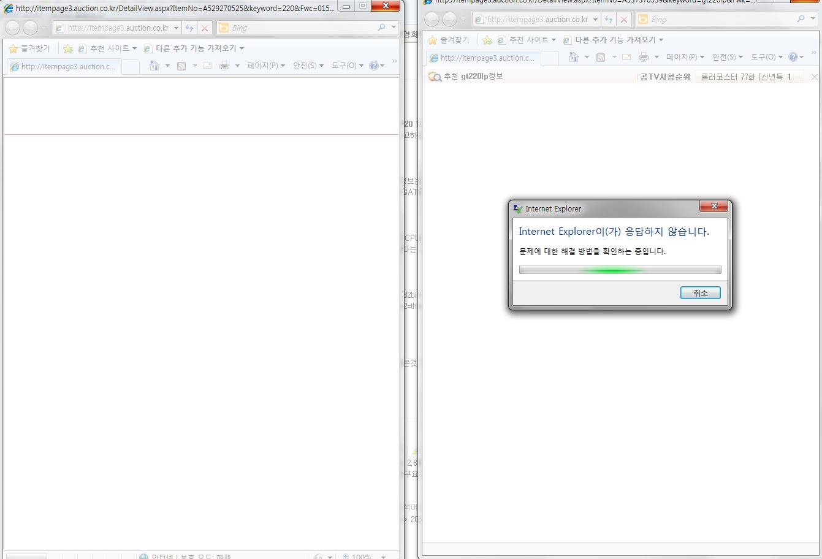Click Stop loading icon in right window
Viewport: 822px width, 559px height.
(x=624, y=20)
